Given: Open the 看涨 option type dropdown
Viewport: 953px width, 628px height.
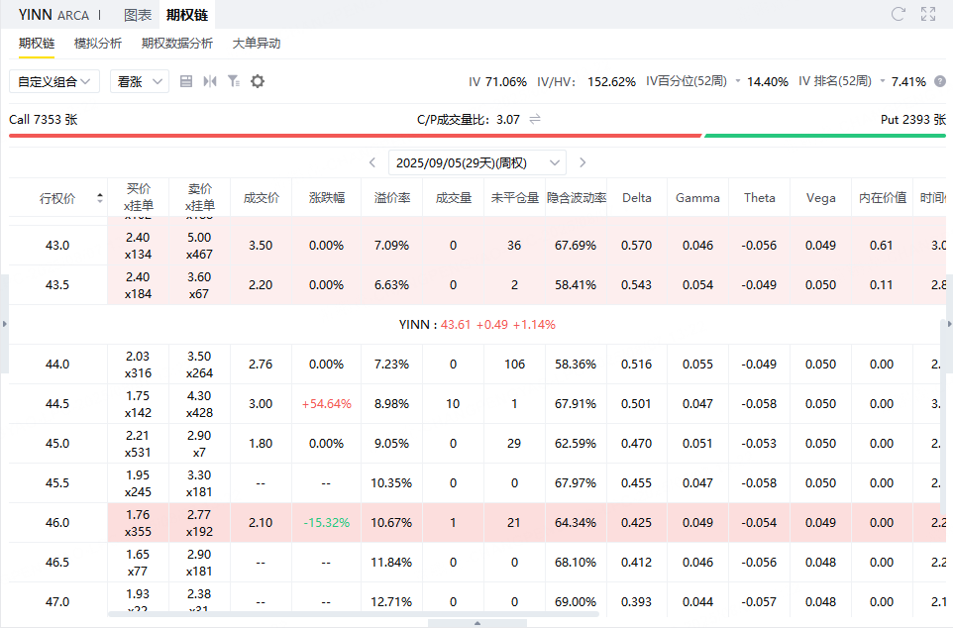Looking at the screenshot, I should (139, 81).
